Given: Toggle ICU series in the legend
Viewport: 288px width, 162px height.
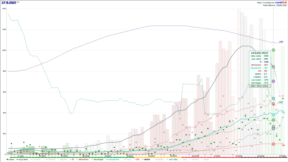Looking at the screenshot, I should click(x=138, y=159).
